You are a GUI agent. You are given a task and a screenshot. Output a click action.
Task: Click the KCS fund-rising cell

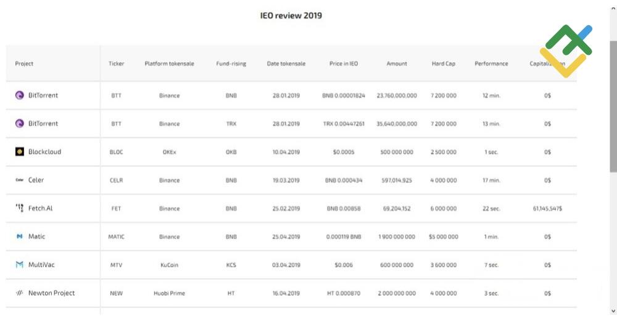tap(231, 265)
